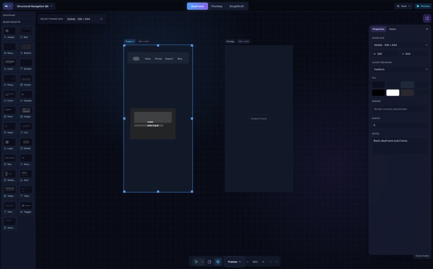Open the Frame Size dropdown in Properties
Image resolution: width=433 pixels, height=269 pixels.
point(400,45)
